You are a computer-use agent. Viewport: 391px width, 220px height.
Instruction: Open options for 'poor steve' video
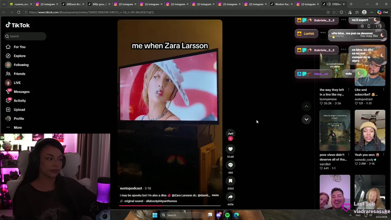point(349,155)
